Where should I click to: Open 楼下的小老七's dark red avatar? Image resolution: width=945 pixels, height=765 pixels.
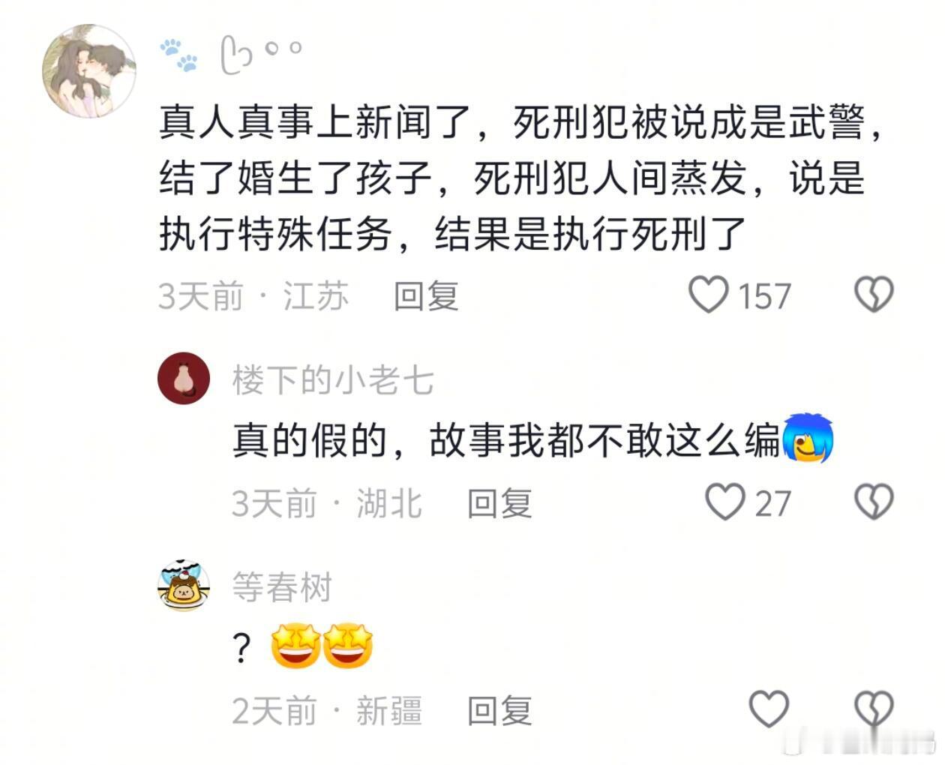(184, 378)
